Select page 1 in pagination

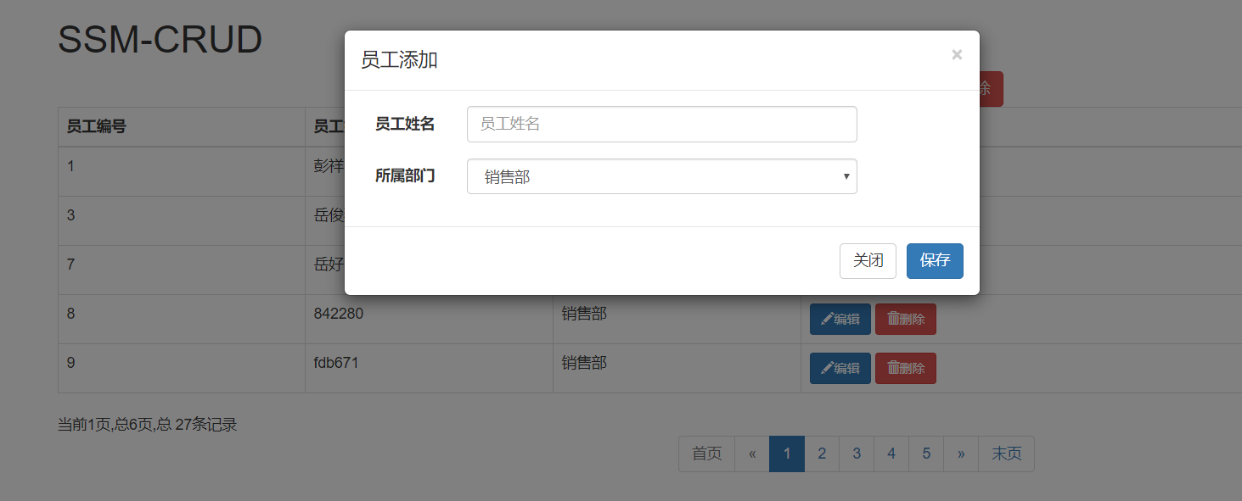(787, 454)
